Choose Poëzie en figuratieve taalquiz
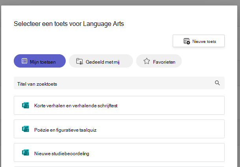This screenshot has height=167, width=240. coord(119,129)
